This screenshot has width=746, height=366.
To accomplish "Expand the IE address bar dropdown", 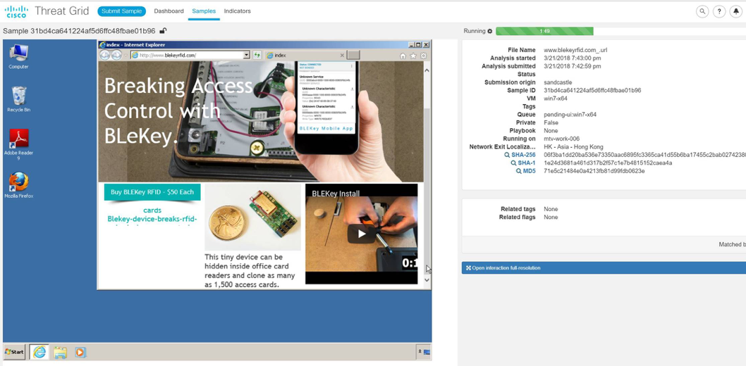I will 246,55.
